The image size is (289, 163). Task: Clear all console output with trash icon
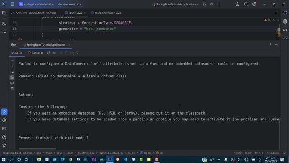tap(12, 89)
